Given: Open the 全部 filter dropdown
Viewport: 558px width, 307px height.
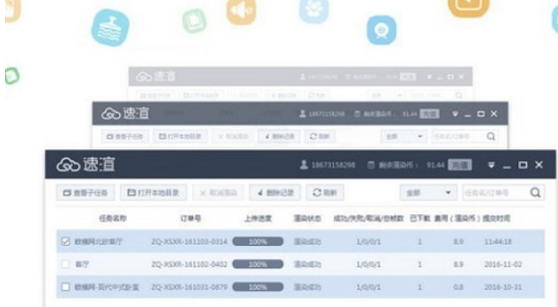Looking at the screenshot, I should coord(428,192).
